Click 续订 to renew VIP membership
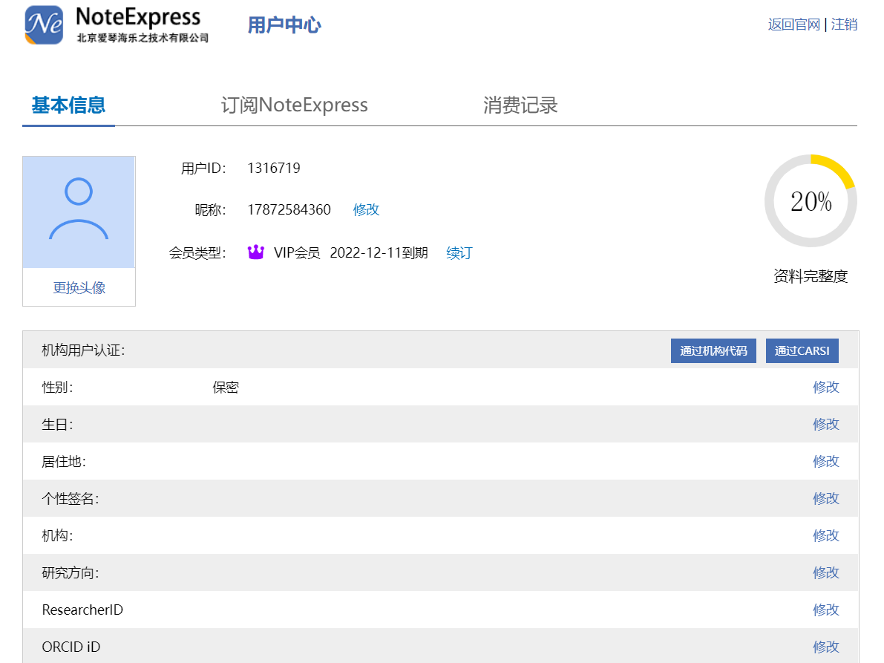 click(x=459, y=252)
